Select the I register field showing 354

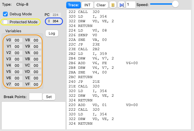[55, 21]
